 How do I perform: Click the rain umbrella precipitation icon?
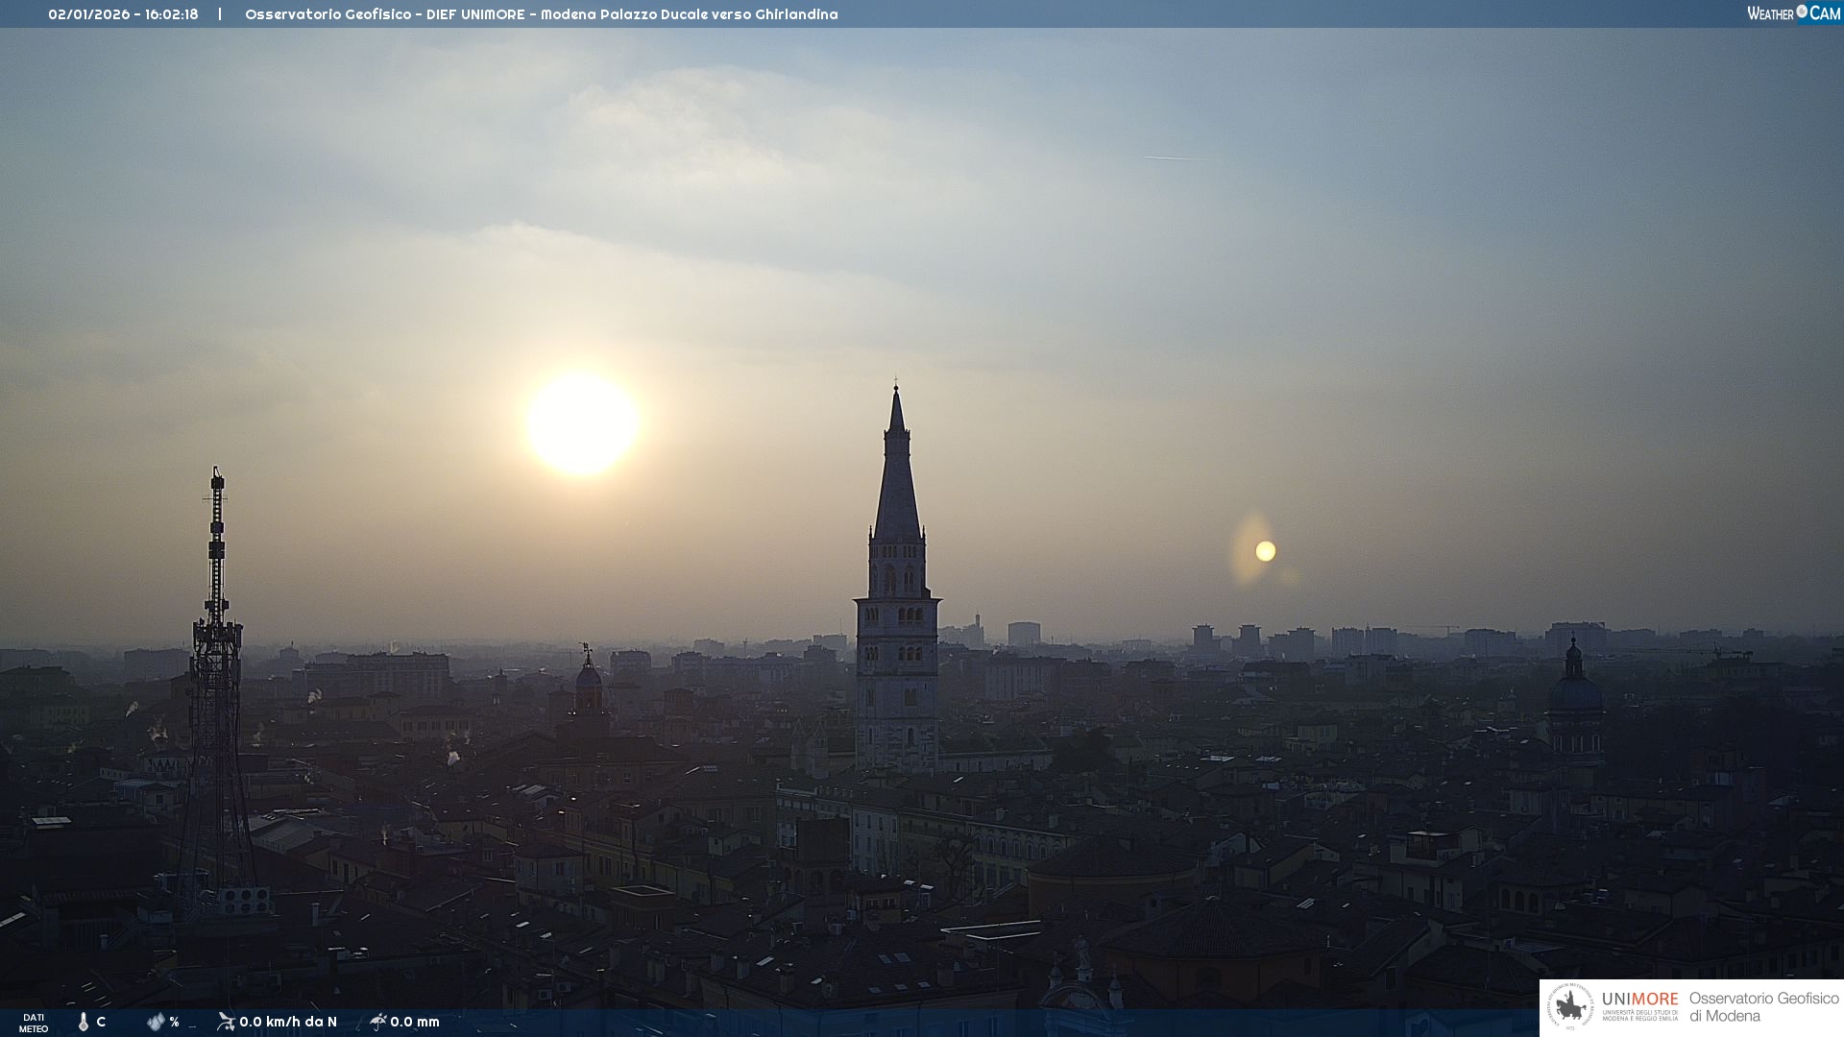click(377, 1022)
